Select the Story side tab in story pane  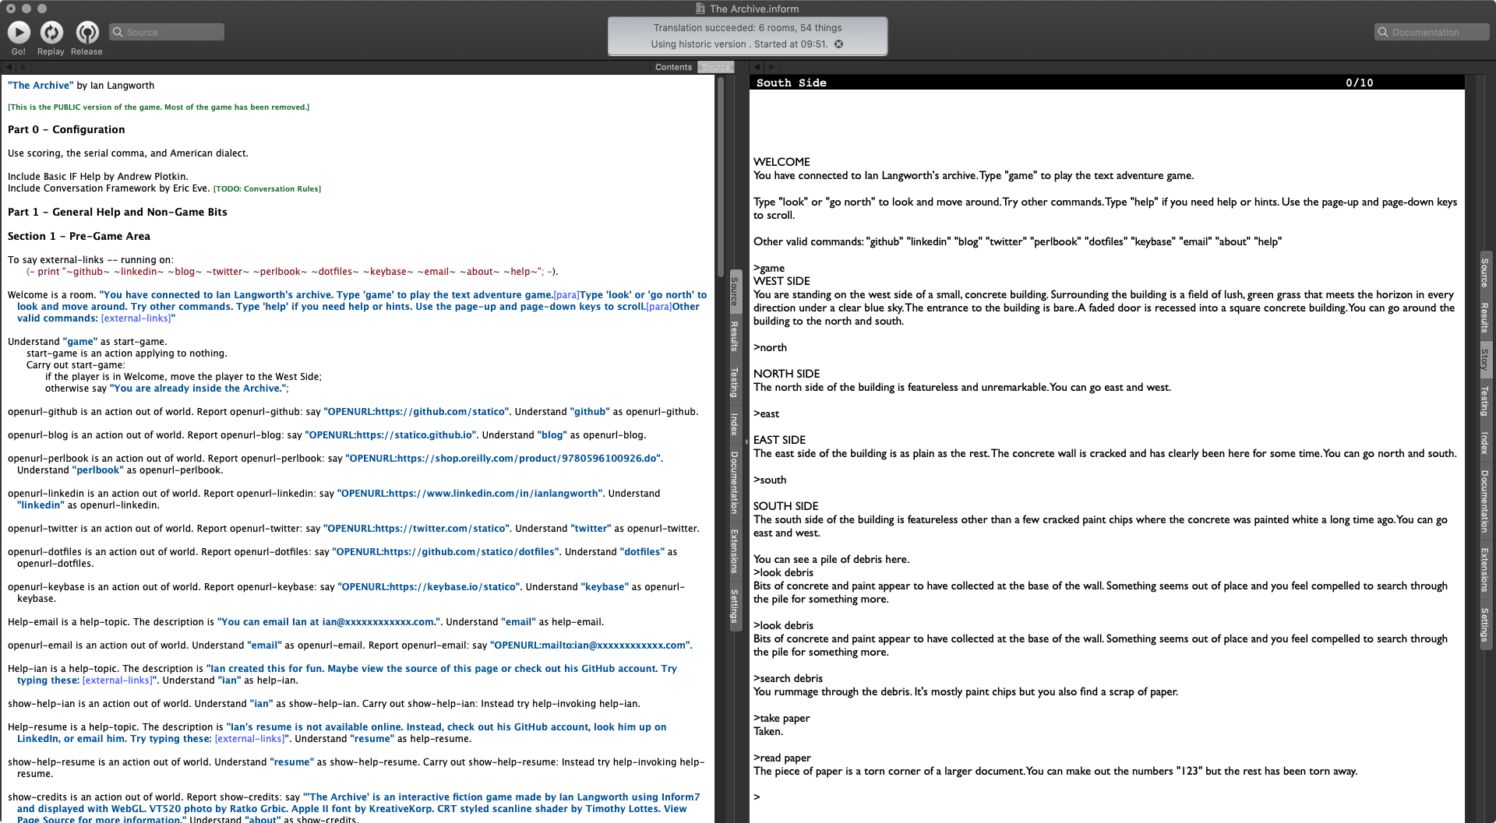1485,359
